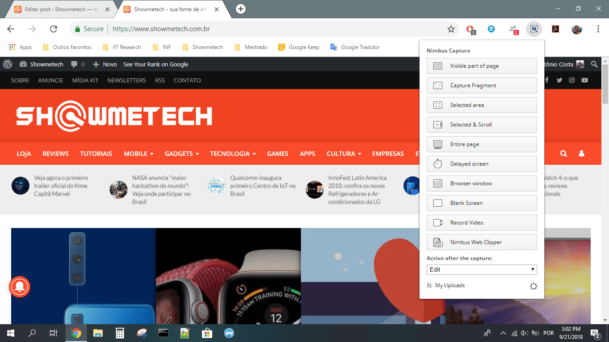The height and width of the screenshot is (342, 609).
Task: Expand the TECNOLOGIA menu dropdown
Action: click(x=233, y=154)
